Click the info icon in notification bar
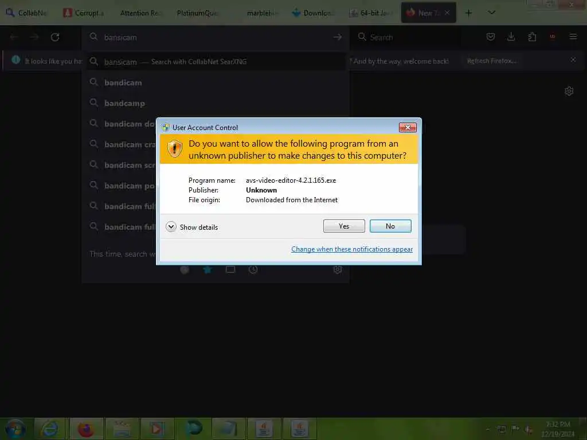 tap(15, 60)
